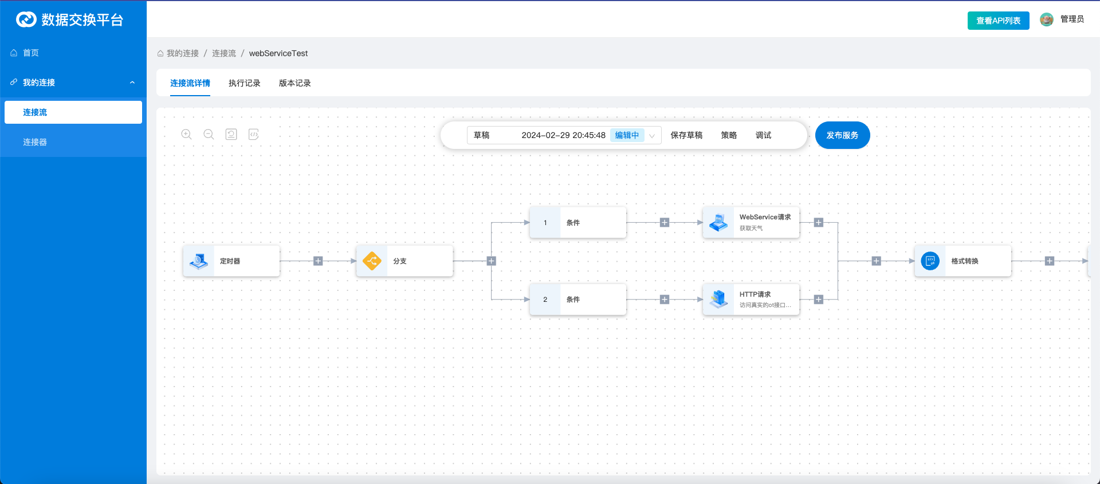Image resolution: width=1100 pixels, height=484 pixels.
Task: Click the platform logo icon
Action: 26,19
